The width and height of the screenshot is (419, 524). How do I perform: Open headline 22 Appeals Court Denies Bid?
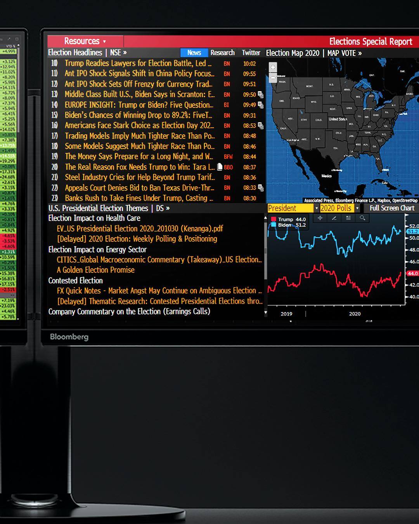point(139,188)
